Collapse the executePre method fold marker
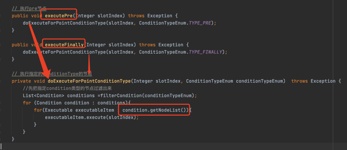This screenshot has height=150, width=347. click(1, 16)
